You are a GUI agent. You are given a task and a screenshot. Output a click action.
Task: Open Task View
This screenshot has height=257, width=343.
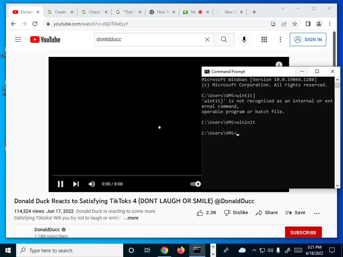(x=147, y=250)
